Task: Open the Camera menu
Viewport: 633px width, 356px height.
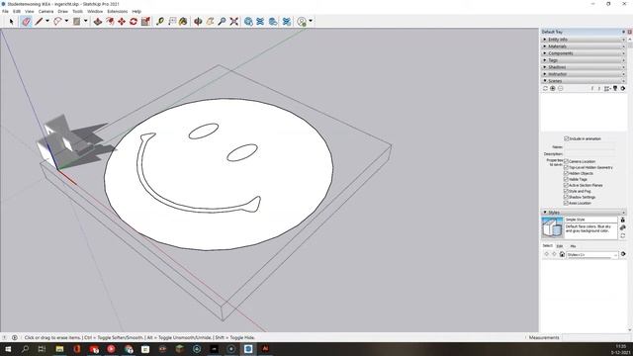Action: coord(46,11)
